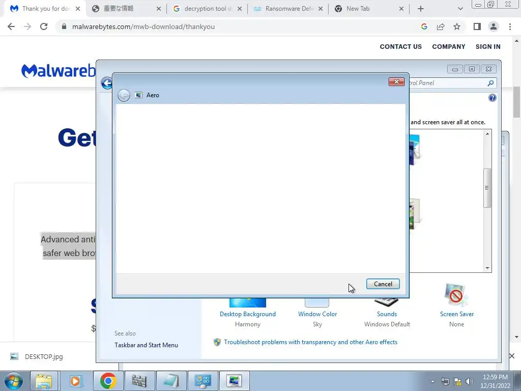The width and height of the screenshot is (521, 391).
Task: Close the Chrome downloads bar
Action: (512, 356)
